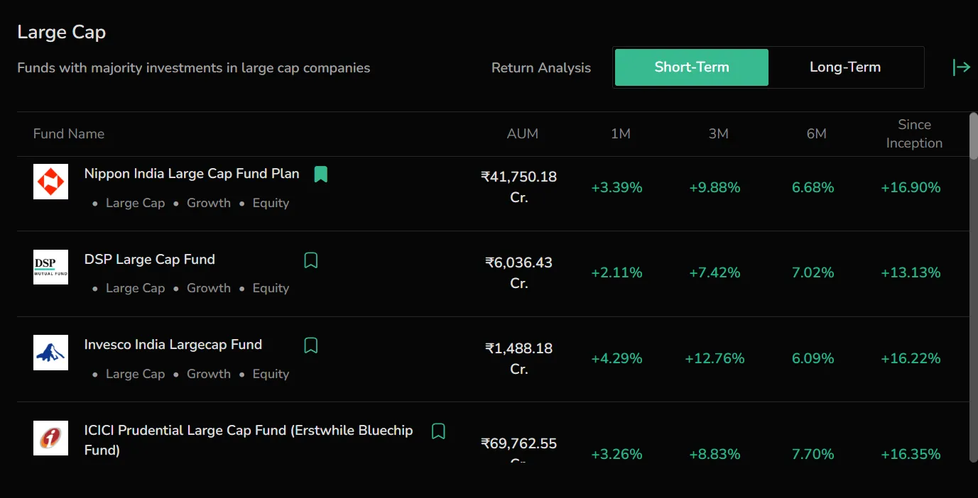This screenshot has width=978, height=498.
Task: Click the Equity tag under Invesco India Largecap Fund
Action: click(x=271, y=374)
